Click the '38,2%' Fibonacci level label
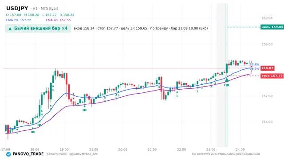Screen dimensions: 284x159 [x=254, y=69]
